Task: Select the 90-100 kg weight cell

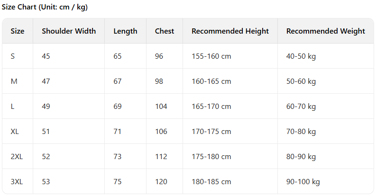Action: (303, 182)
